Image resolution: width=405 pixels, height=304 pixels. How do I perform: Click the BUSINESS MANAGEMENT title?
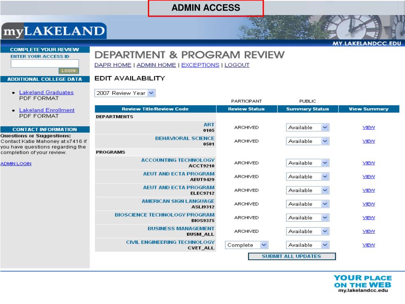pyautogui.click(x=181, y=229)
